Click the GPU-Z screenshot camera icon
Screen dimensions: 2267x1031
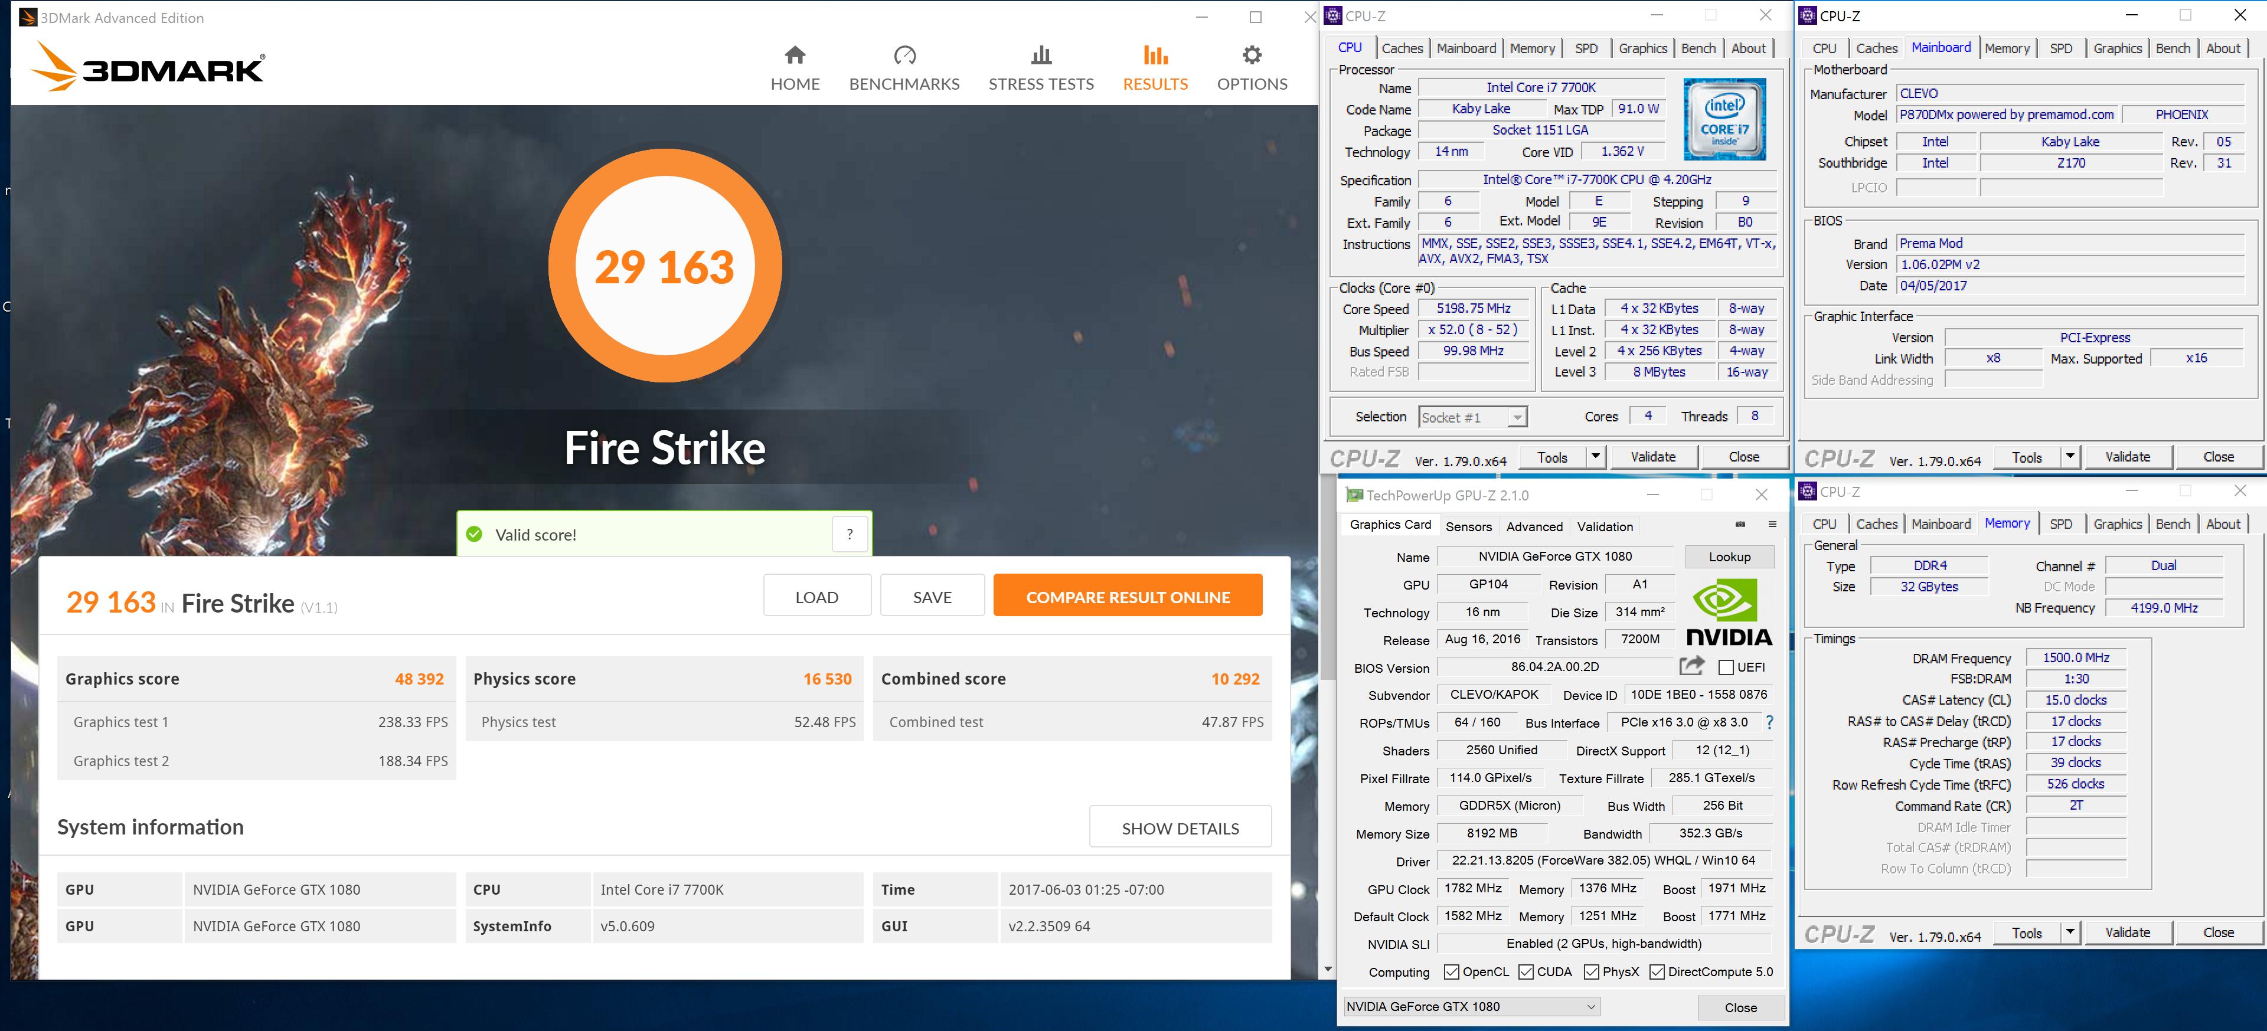click(1740, 524)
